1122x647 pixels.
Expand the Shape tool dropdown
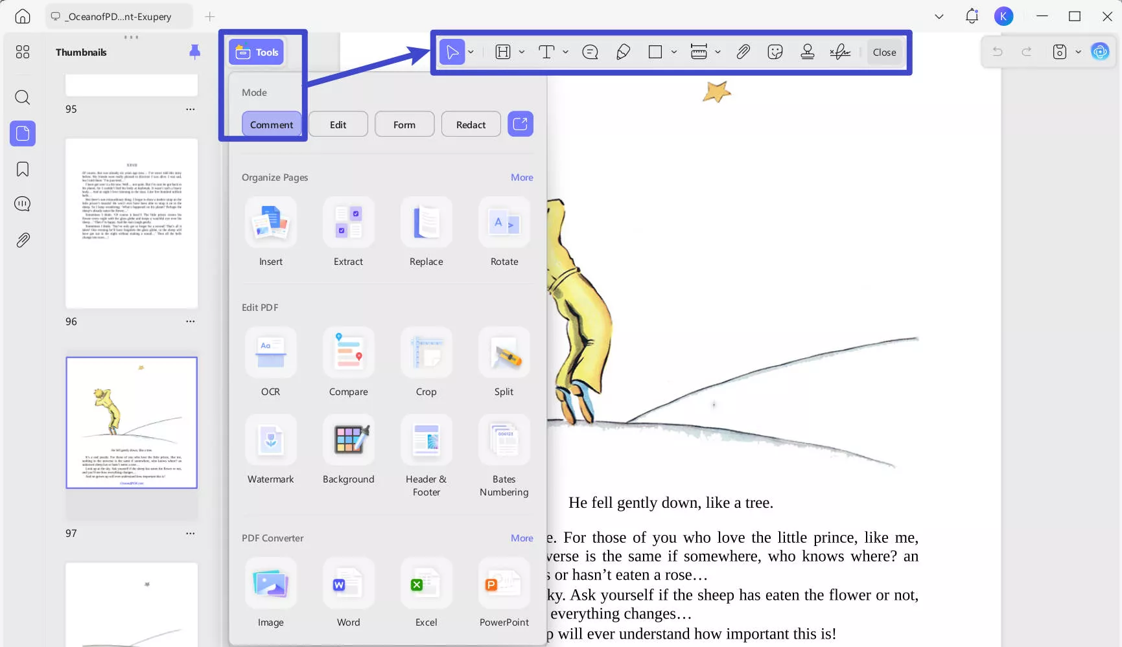coord(674,52)
